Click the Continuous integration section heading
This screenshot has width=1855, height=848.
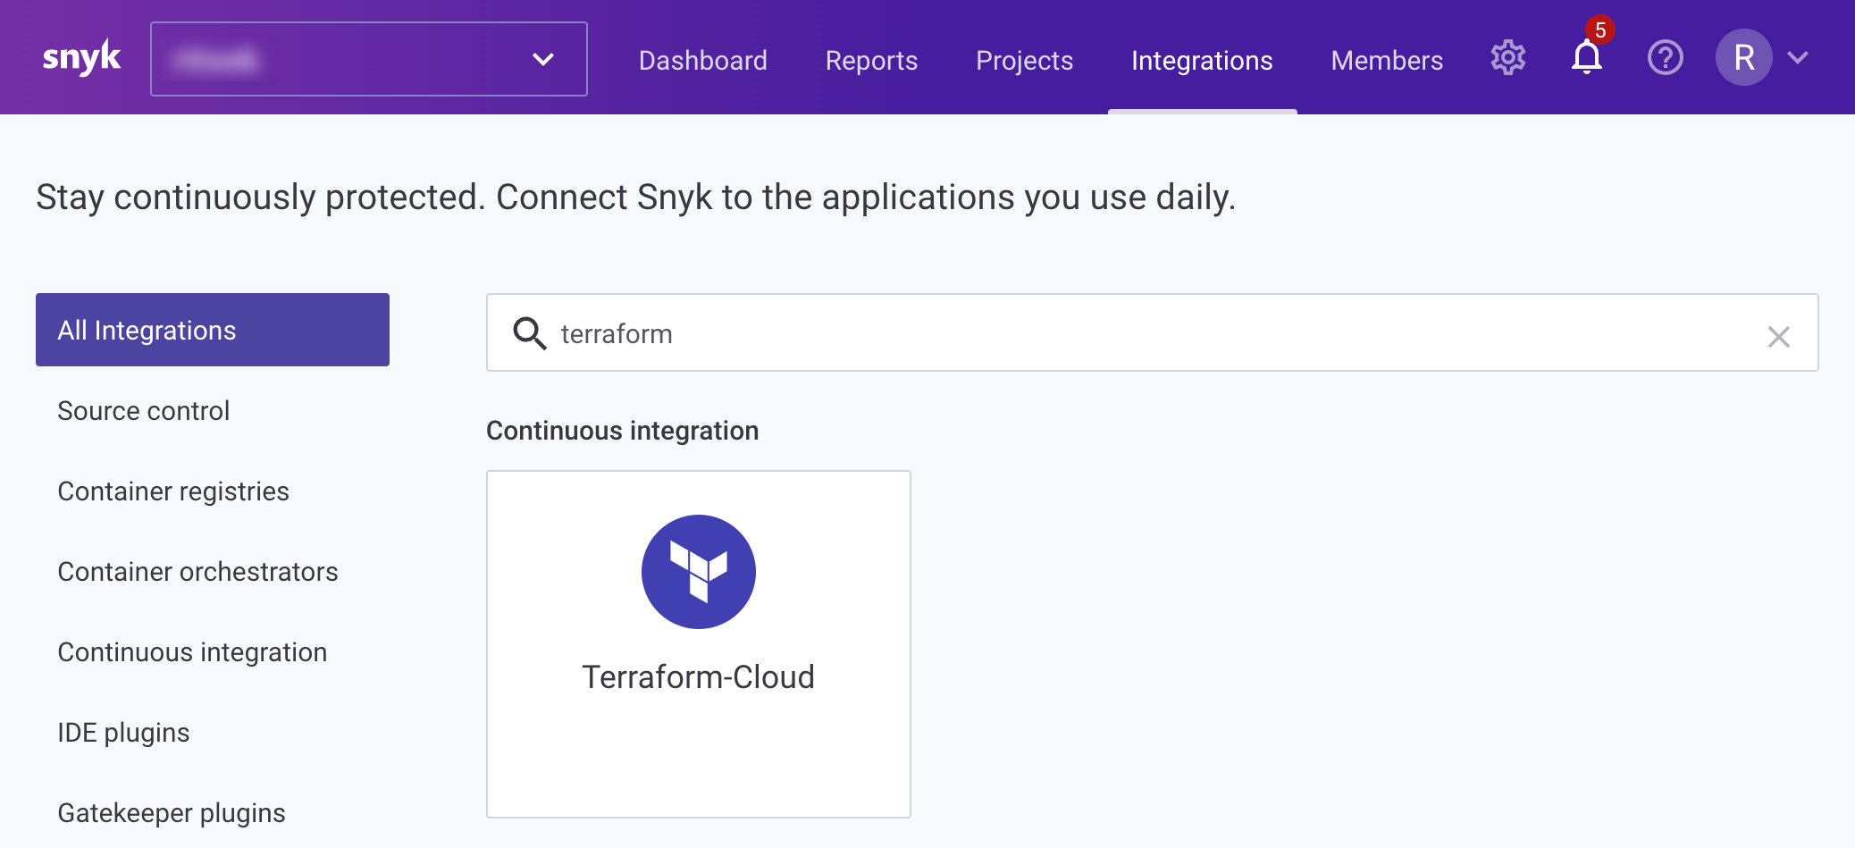622,431
